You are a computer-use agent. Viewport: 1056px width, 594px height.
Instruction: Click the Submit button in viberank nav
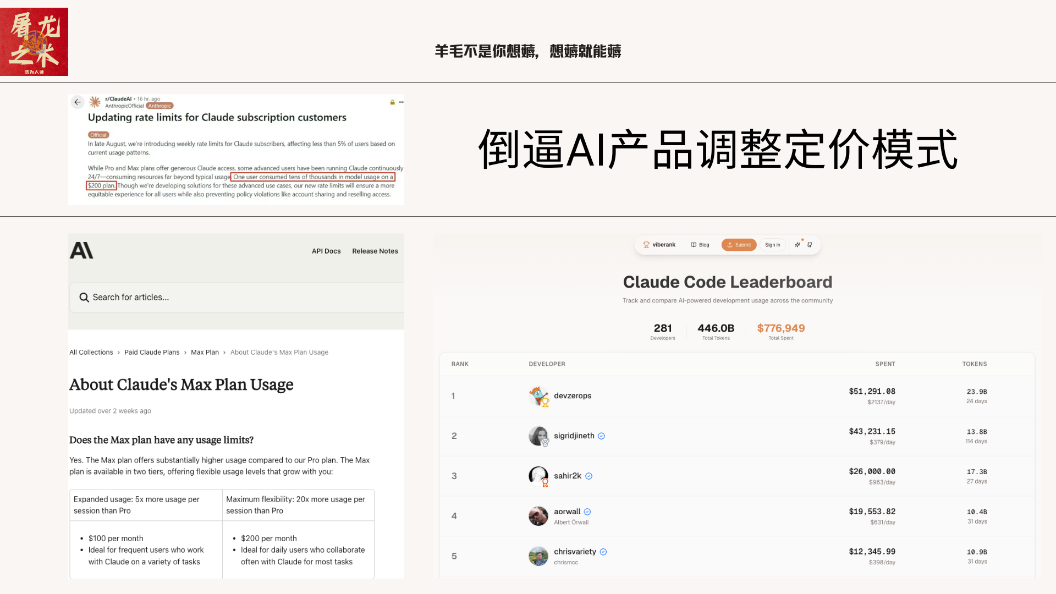click(x=739, y=245)
